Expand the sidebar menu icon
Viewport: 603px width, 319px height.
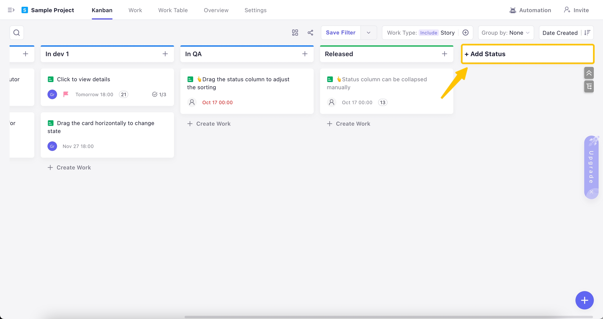click(x=11, y=10)
